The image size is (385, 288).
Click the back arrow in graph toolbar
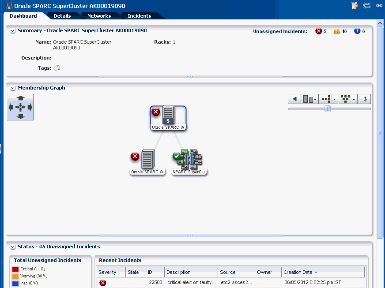(294, 99)
